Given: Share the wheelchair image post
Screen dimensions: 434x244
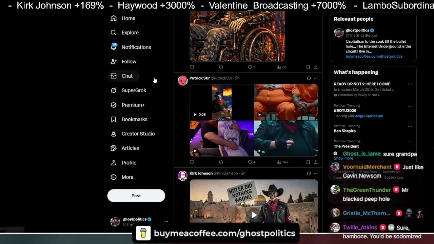Looking at the screenshot, I should [x=316, y=67].
